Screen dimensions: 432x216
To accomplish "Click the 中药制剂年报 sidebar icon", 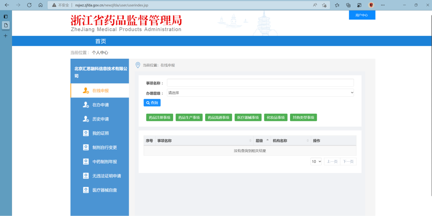I will [86, 162].
